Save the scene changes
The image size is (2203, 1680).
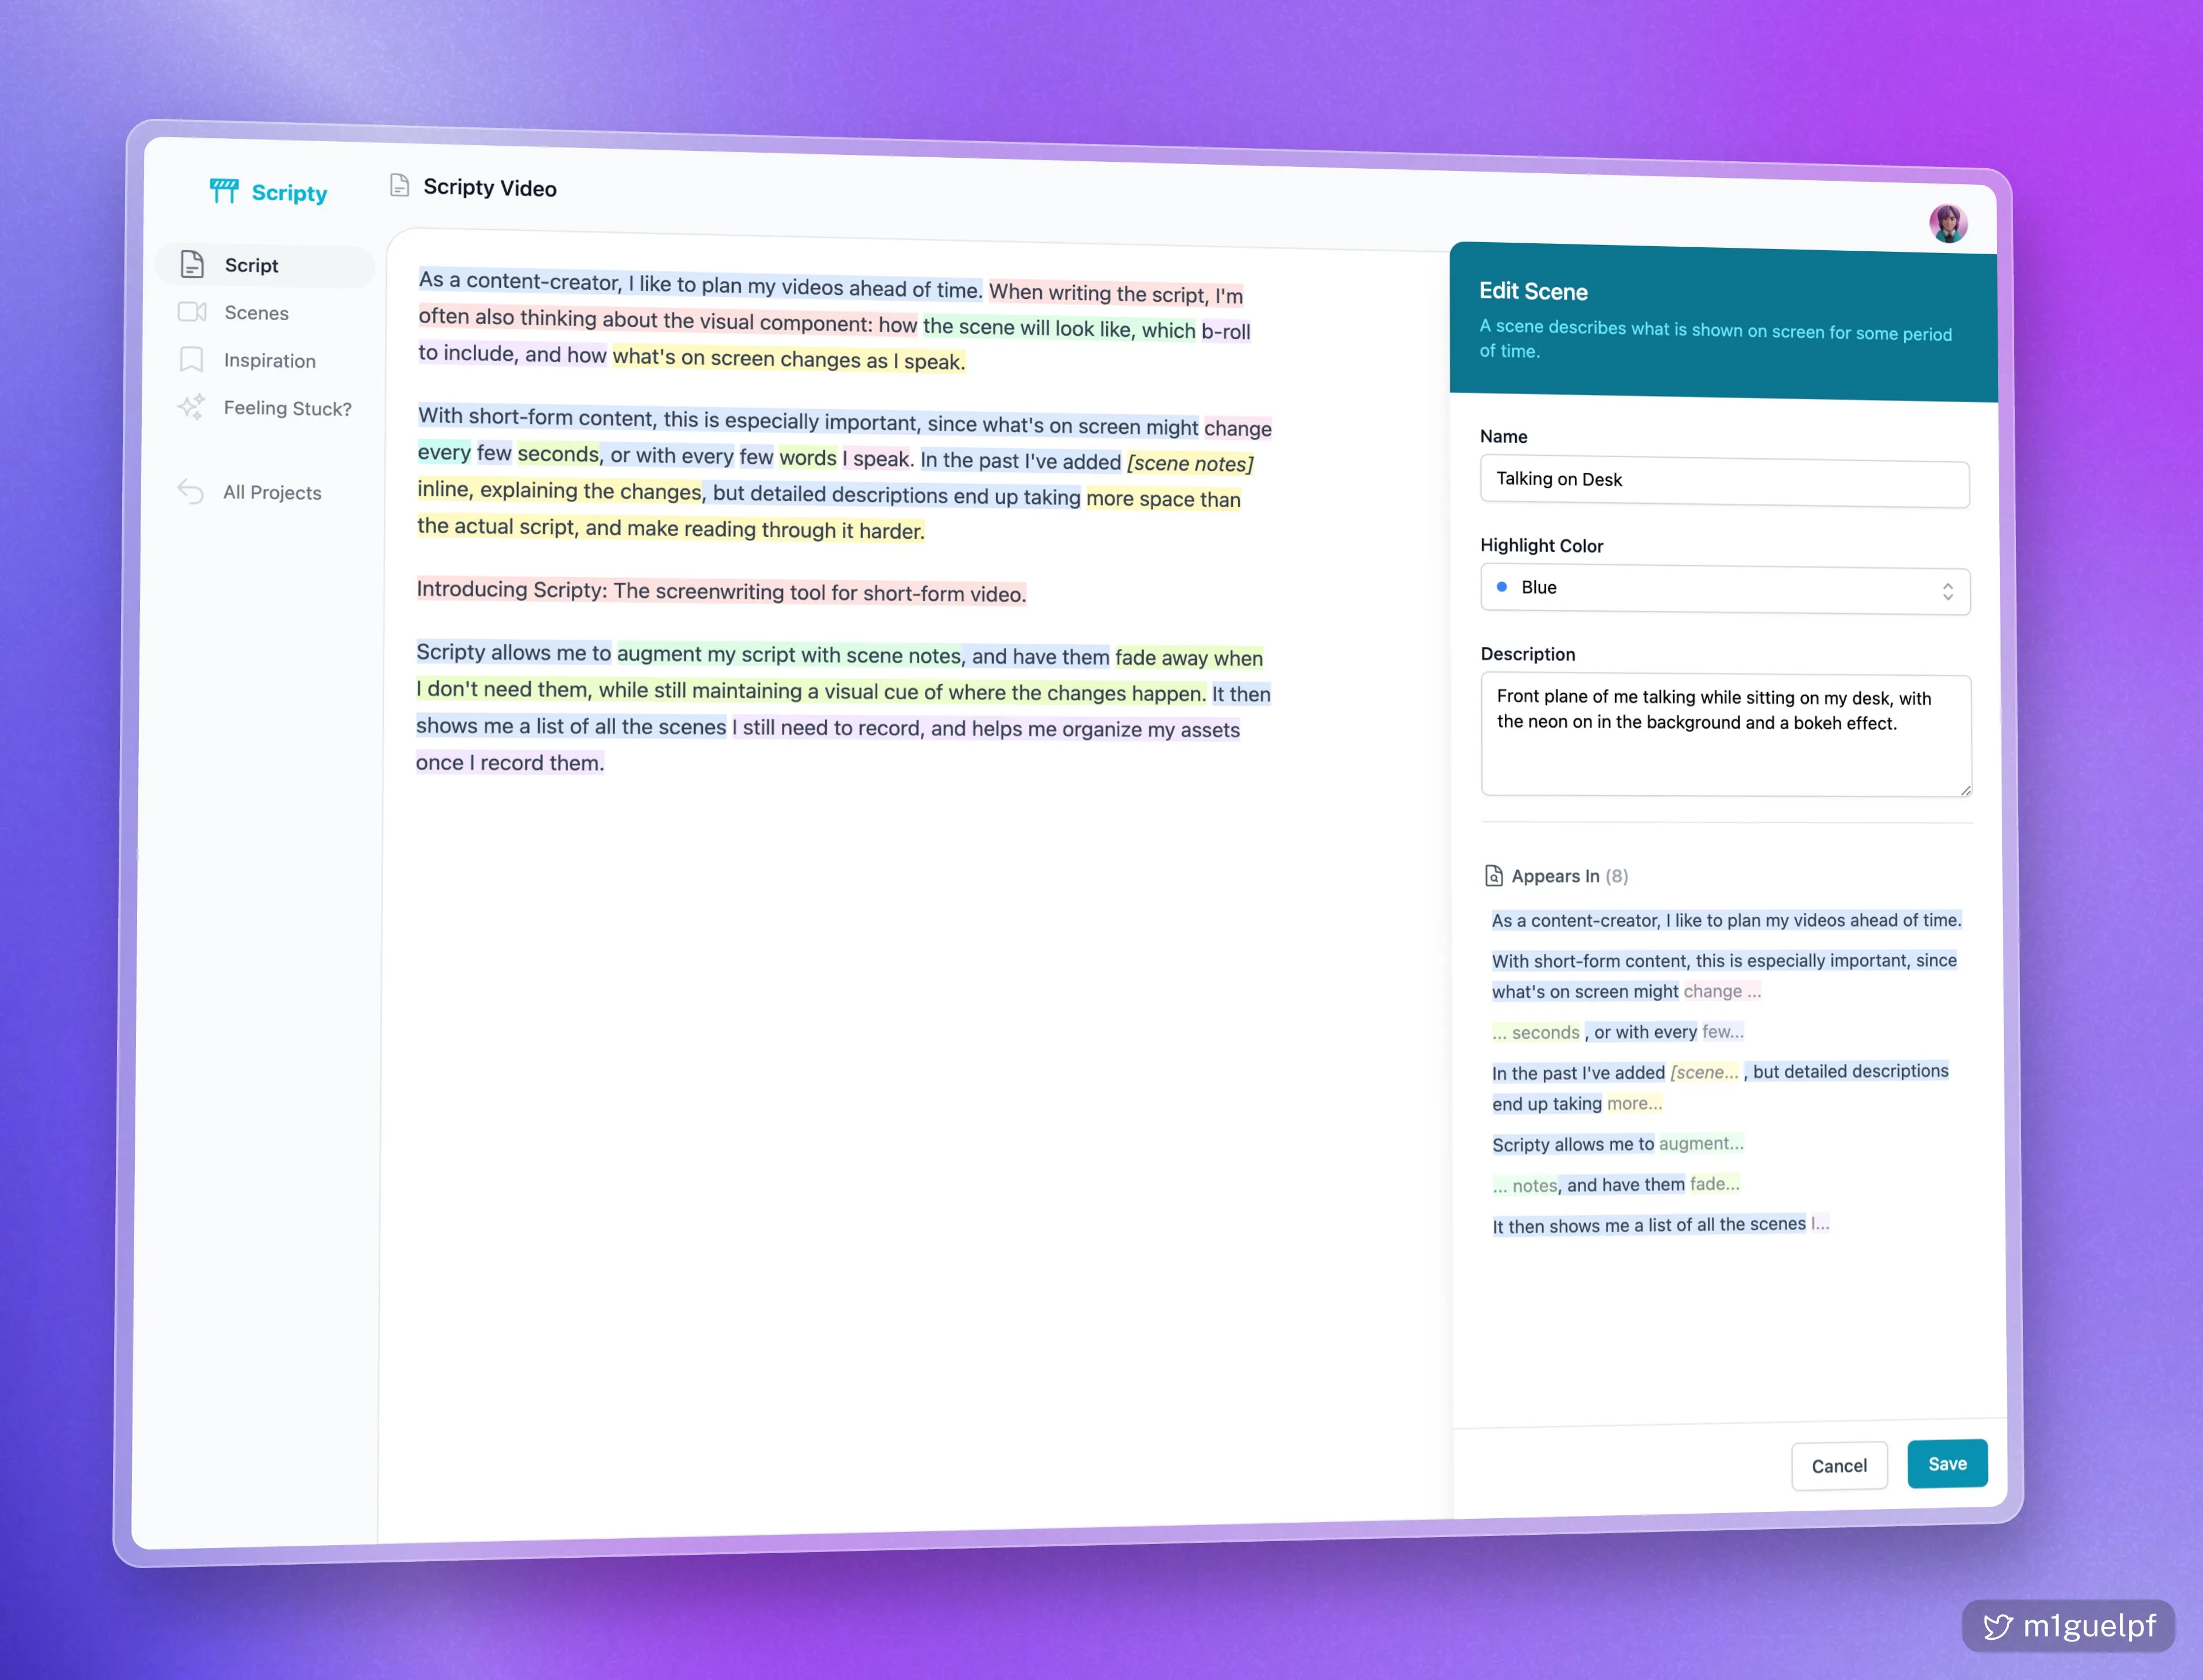point(1946,1463)
